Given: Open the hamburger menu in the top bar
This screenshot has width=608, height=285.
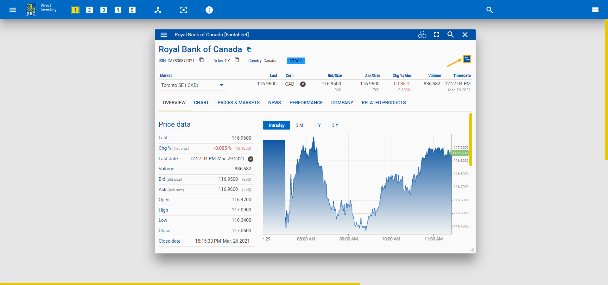Looking at the screenshot, I should pyautogui.click(x=13, y=10).
